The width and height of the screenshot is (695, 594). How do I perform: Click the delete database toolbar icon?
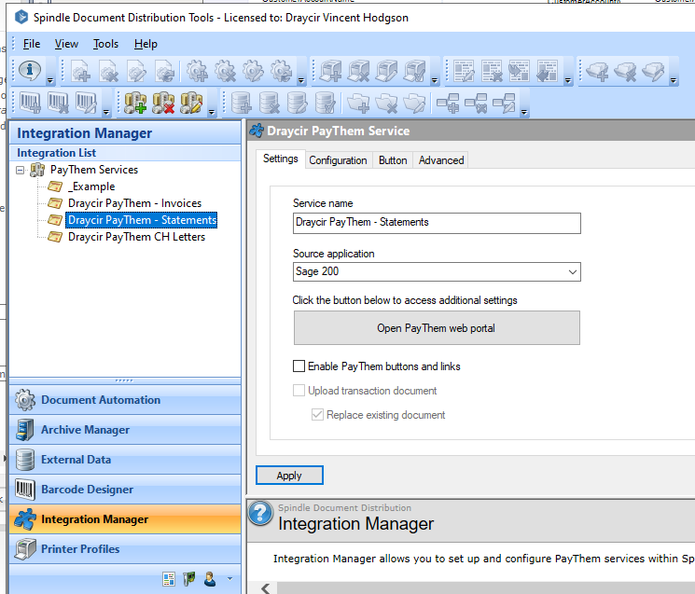click(x=269, y=103)
